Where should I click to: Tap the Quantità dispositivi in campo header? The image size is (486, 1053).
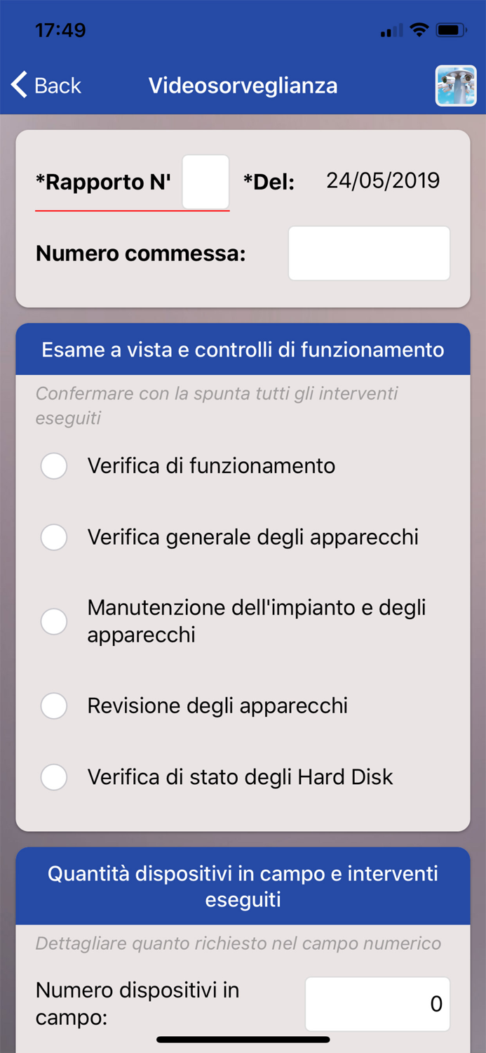243,886
